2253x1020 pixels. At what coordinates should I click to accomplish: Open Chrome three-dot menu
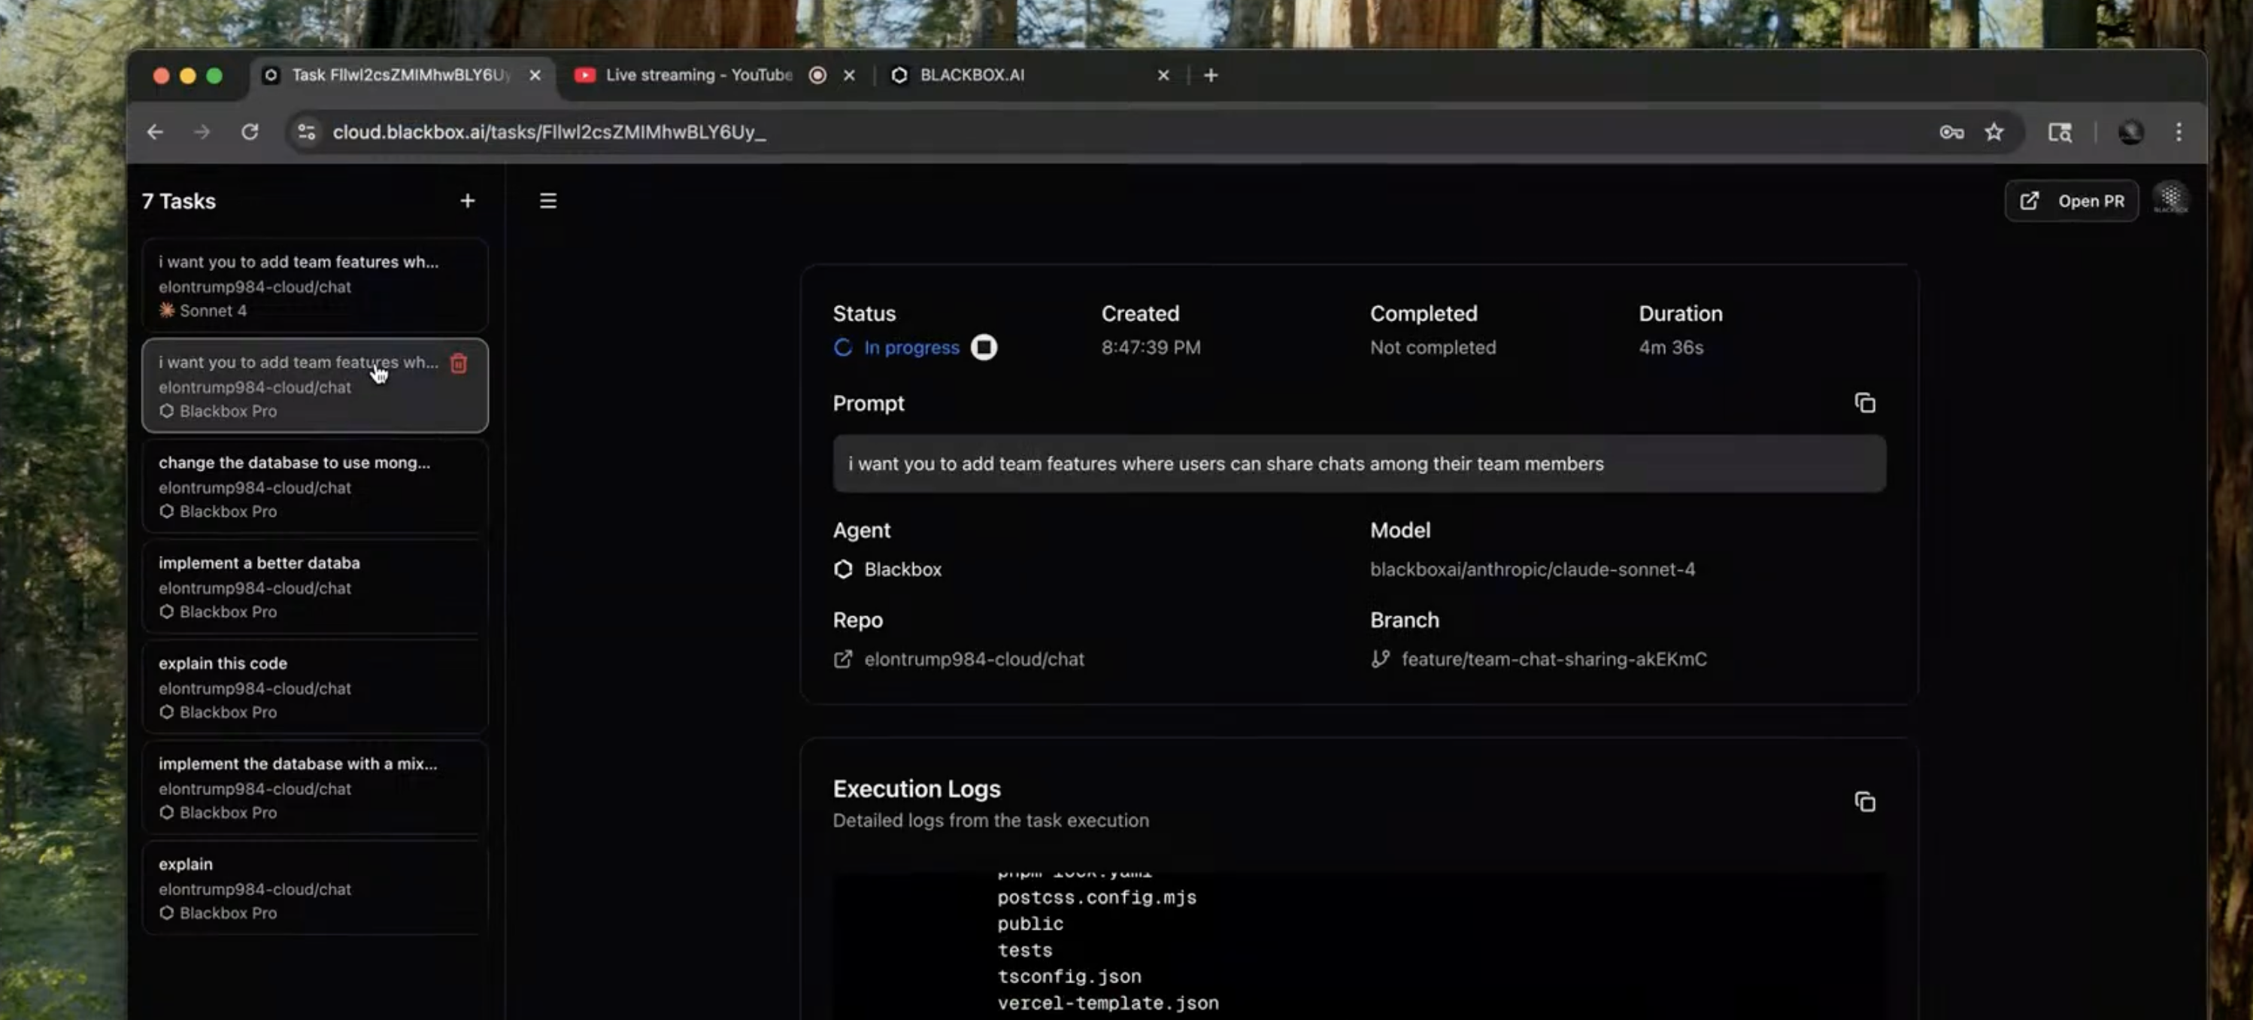pos(2178,132)
